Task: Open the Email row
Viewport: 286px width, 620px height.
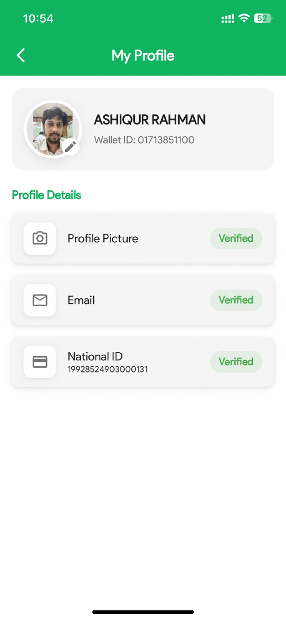Action: (143, 300)
